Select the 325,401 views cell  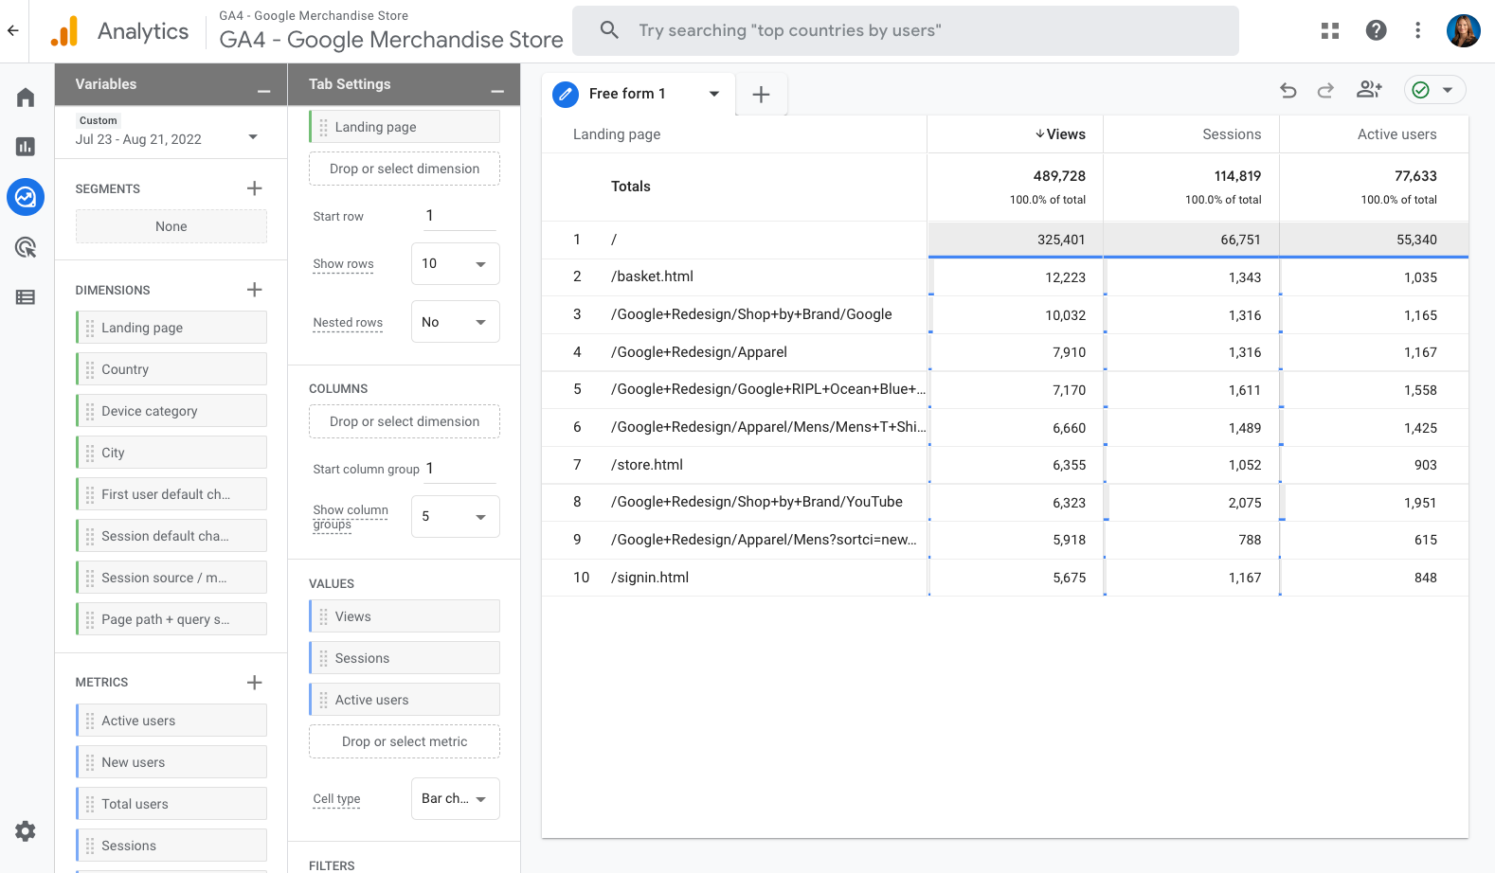coord(1016,240)
